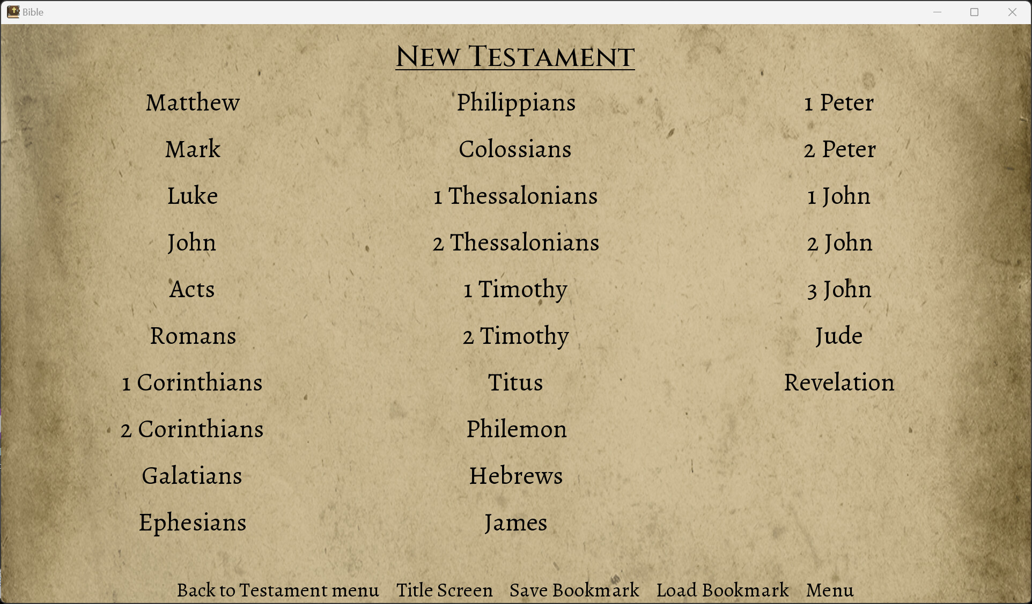Open the Gospel of John
This screenshot has width=1032, height=604.
click(191, 242)
